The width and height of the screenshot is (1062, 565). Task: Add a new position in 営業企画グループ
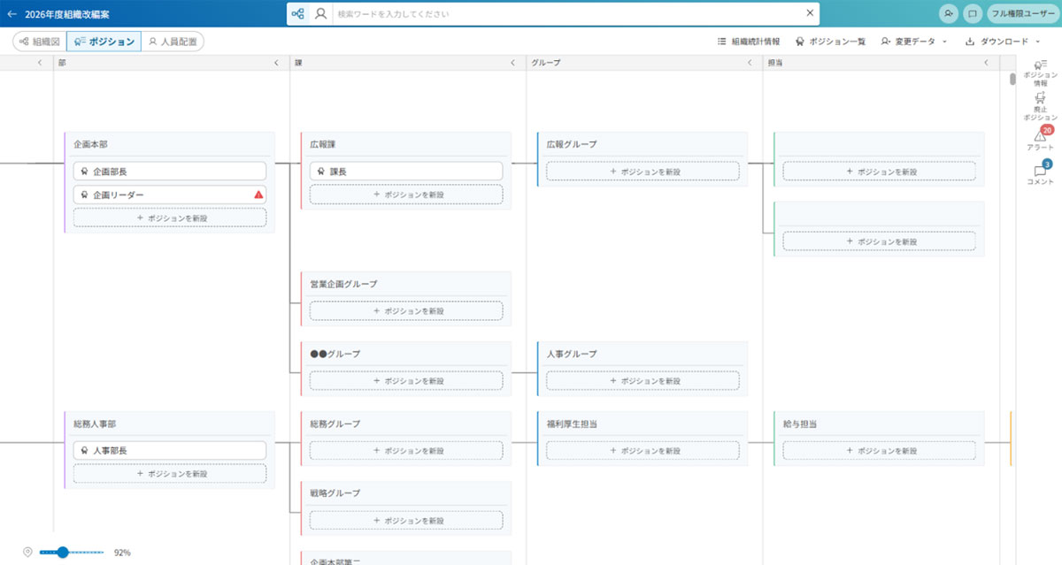tap(406, 311)
